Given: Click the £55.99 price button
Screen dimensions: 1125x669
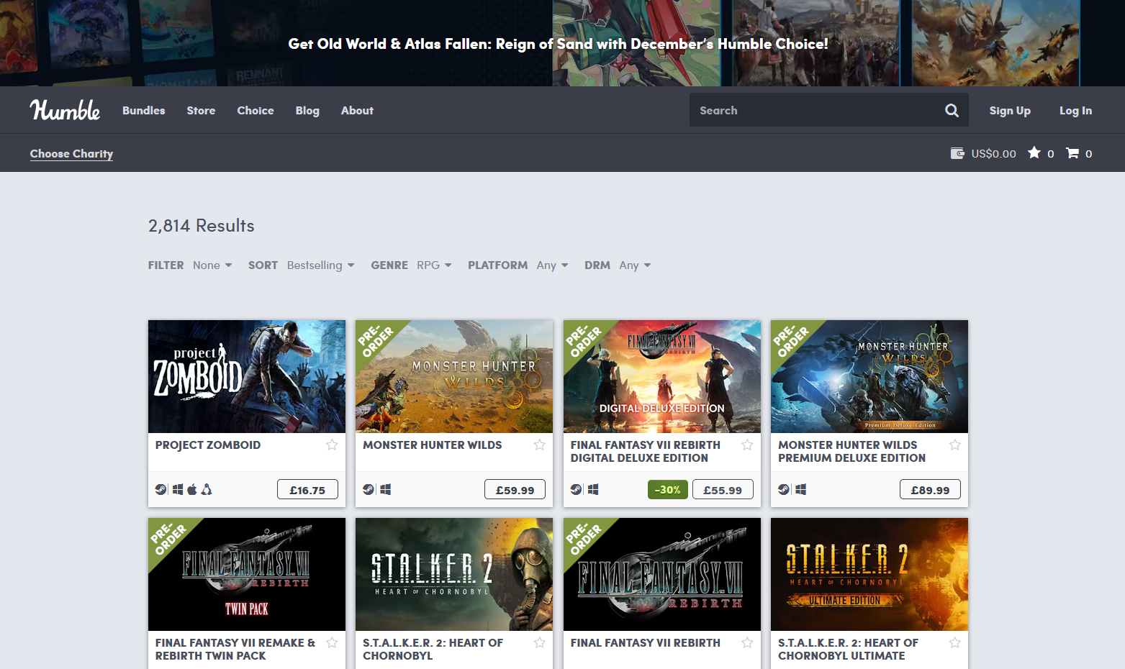Looking at the screenshot, I should (x=723, y=490).
